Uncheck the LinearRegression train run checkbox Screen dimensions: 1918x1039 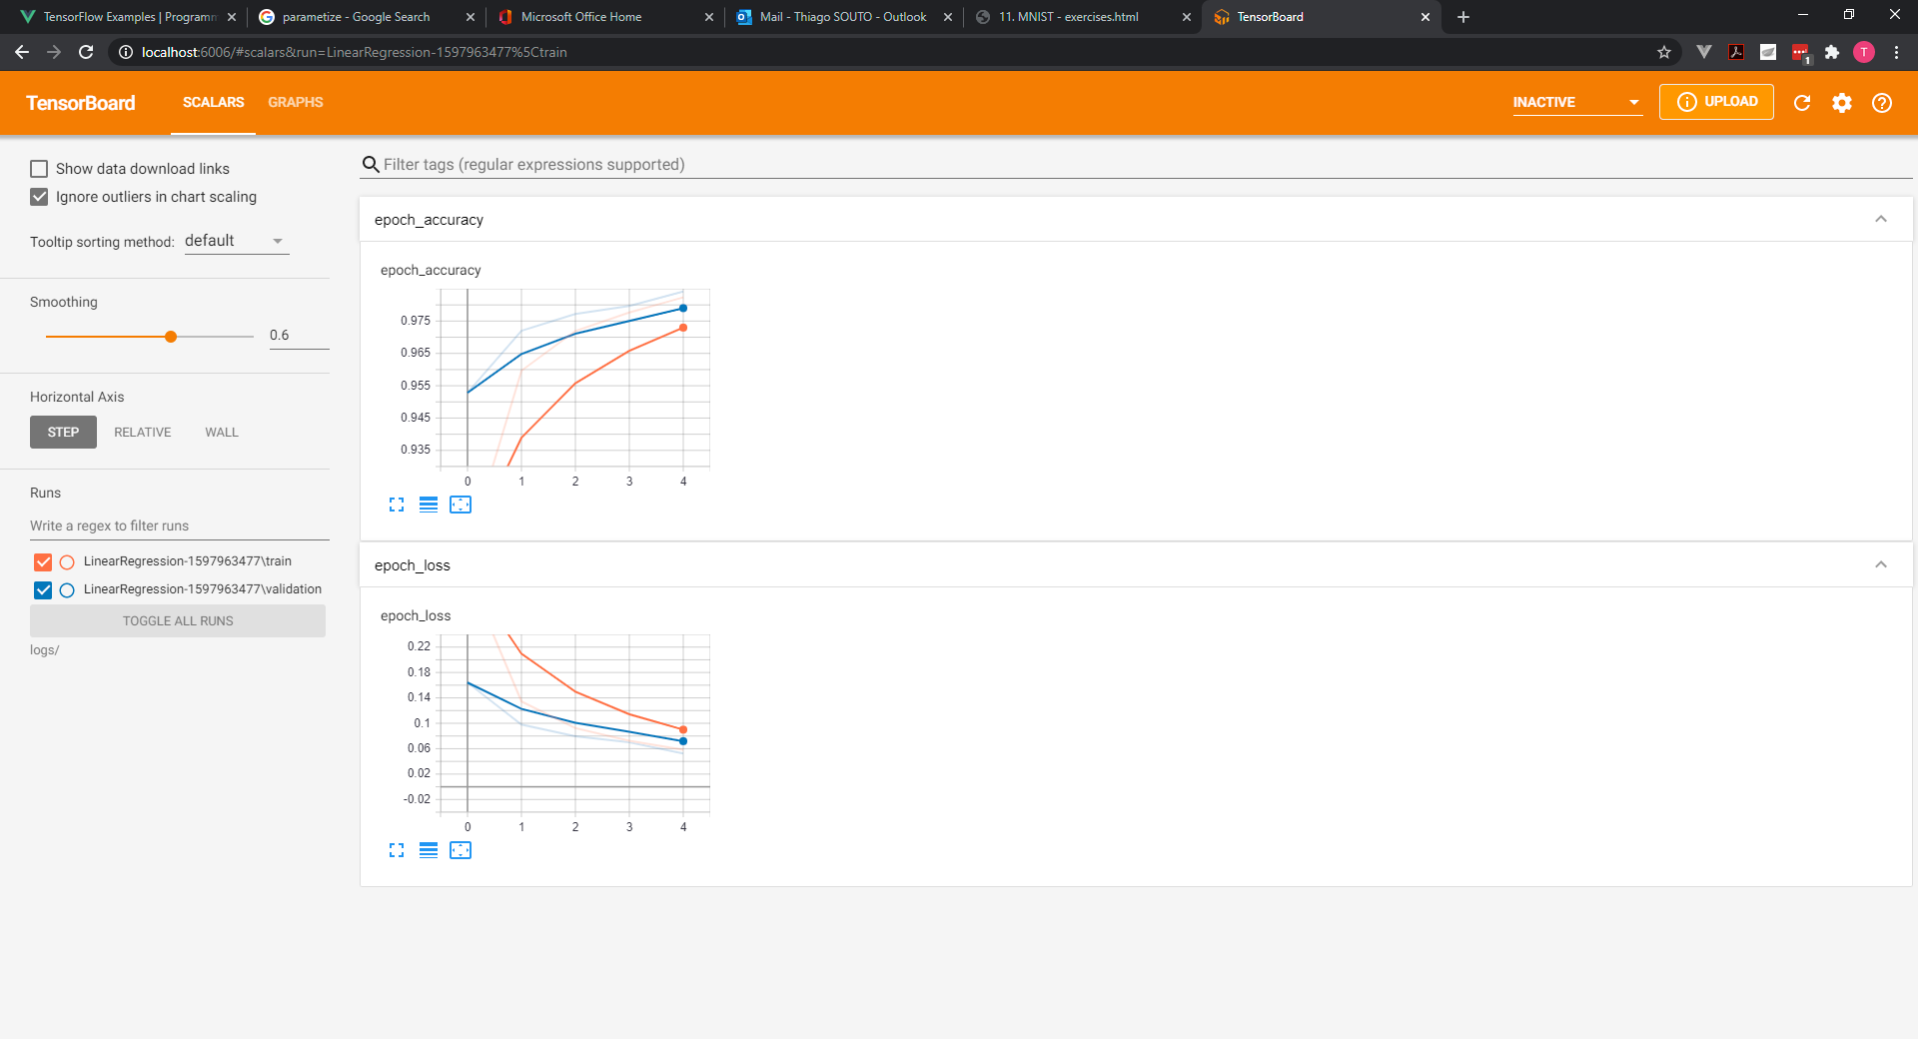click(43, 562)
